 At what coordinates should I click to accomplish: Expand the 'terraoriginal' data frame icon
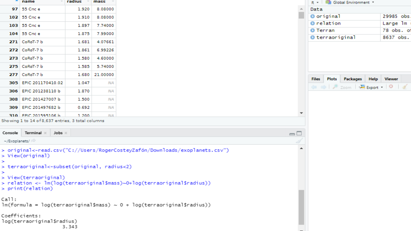(313, 37)
